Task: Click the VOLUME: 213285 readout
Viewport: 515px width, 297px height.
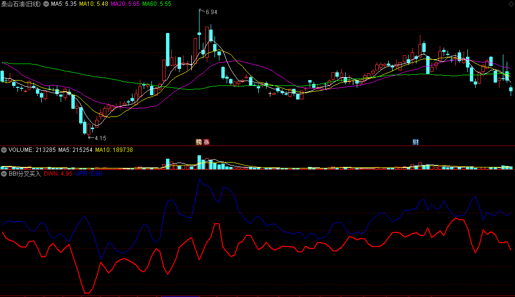Action: tap(32, 150)
